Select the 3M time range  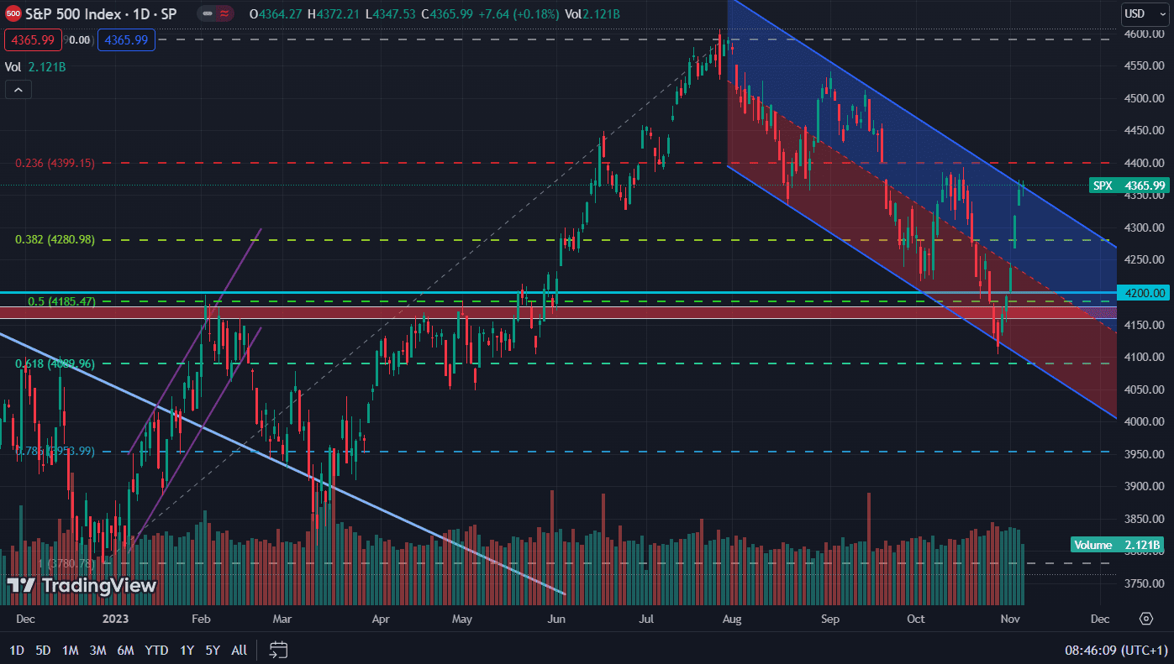[98, 650]
